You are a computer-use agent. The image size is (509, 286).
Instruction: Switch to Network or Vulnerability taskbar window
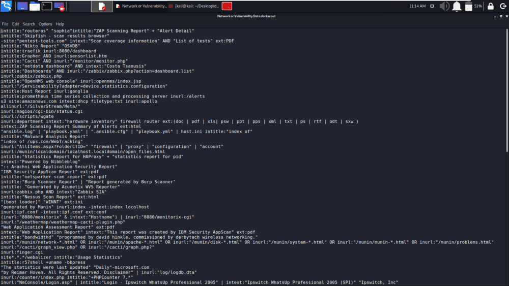pyautogui.click(x=141, y=6)
